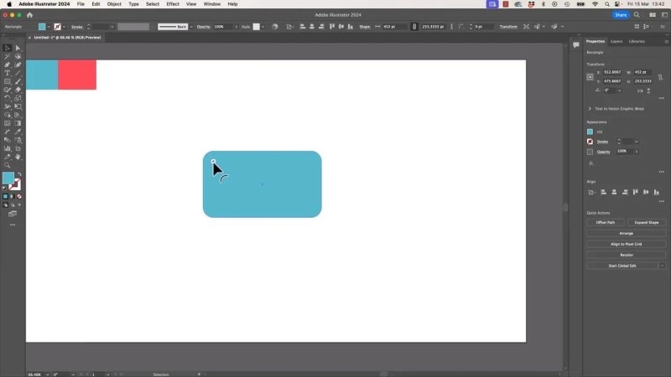Click the Expand Shape button
671x377 pixels.
coord(646,223)
